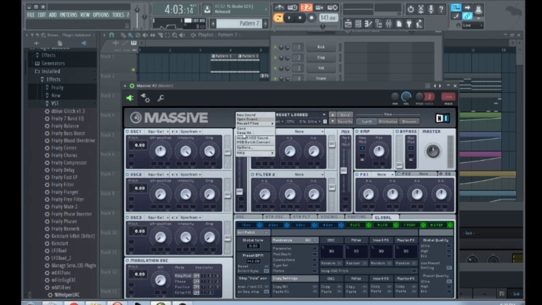Switch Massive view to Browser
This screenshot has width=542, height=305.
(409, 122)
